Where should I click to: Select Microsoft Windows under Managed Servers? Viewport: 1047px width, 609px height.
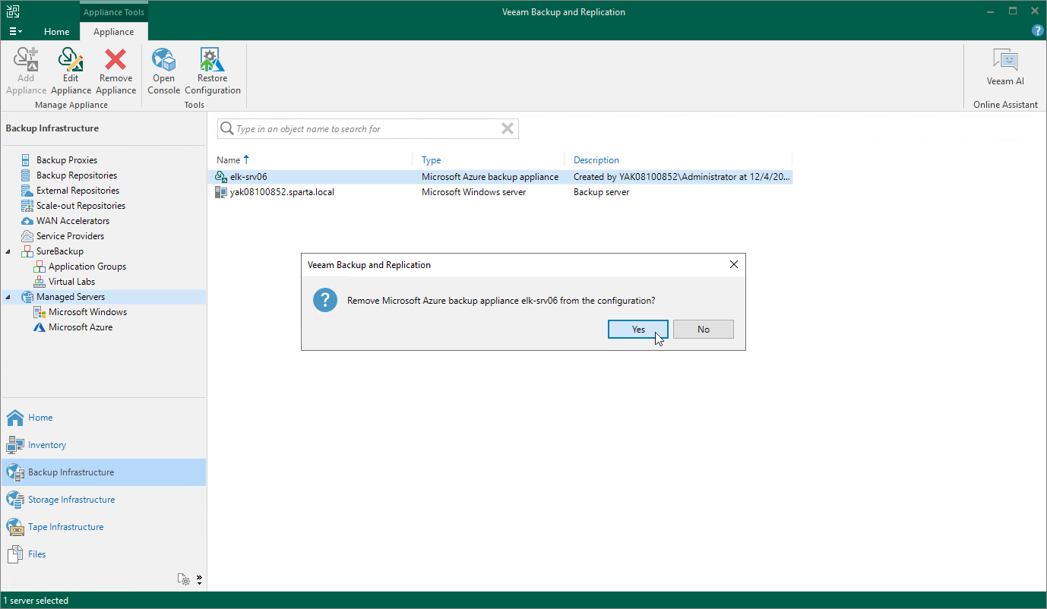(x=87, y=312)
